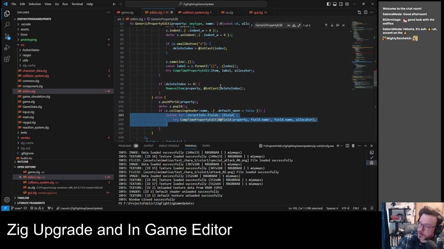Click main branch in status bar
The width and height of the screenshot is (444, 249).
17,208
